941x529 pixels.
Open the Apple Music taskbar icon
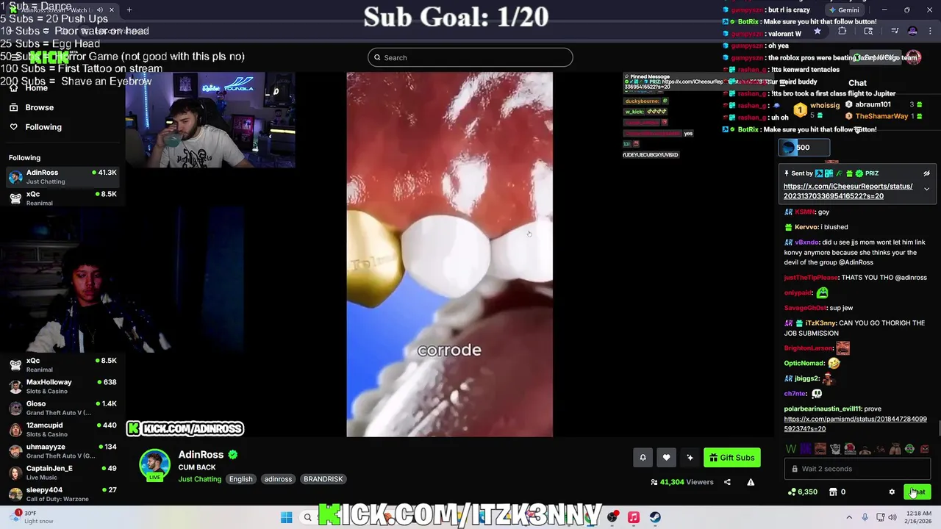pos(633,517)
